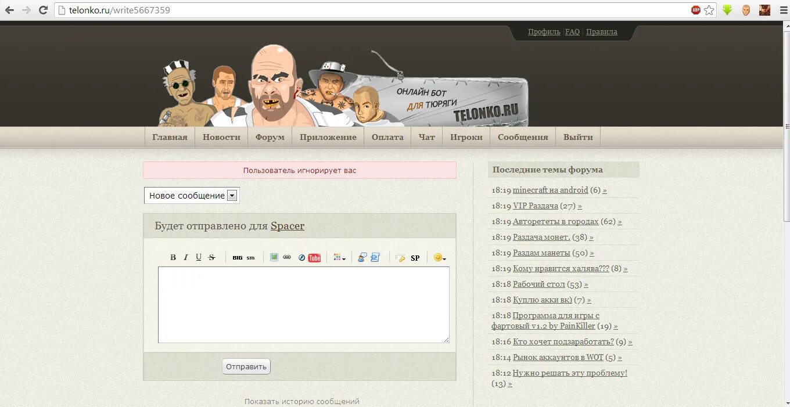Open the Чат menu item

tap(426, 137)
